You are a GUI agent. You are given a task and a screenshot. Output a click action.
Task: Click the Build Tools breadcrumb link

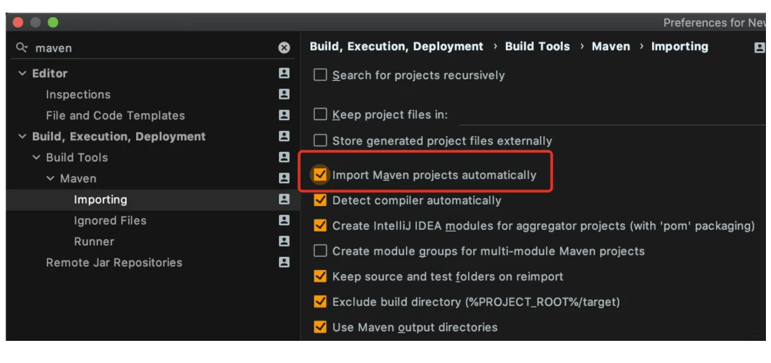pyautogui.click(x=537, y=47)
